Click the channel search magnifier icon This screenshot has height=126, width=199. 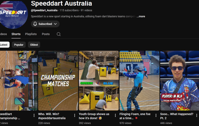tap(59, 34)
